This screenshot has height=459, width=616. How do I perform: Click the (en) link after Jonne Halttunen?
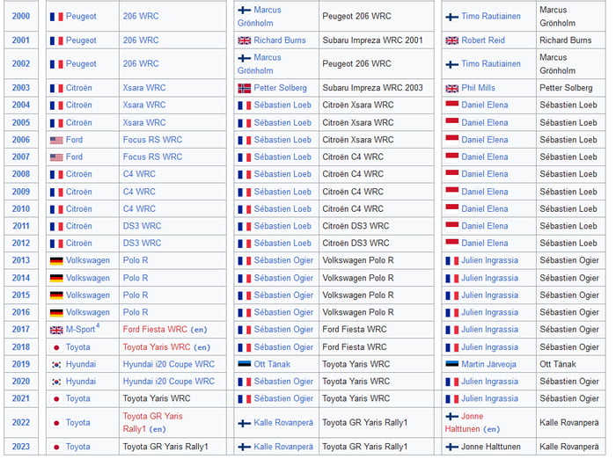[x=491, y=429]
